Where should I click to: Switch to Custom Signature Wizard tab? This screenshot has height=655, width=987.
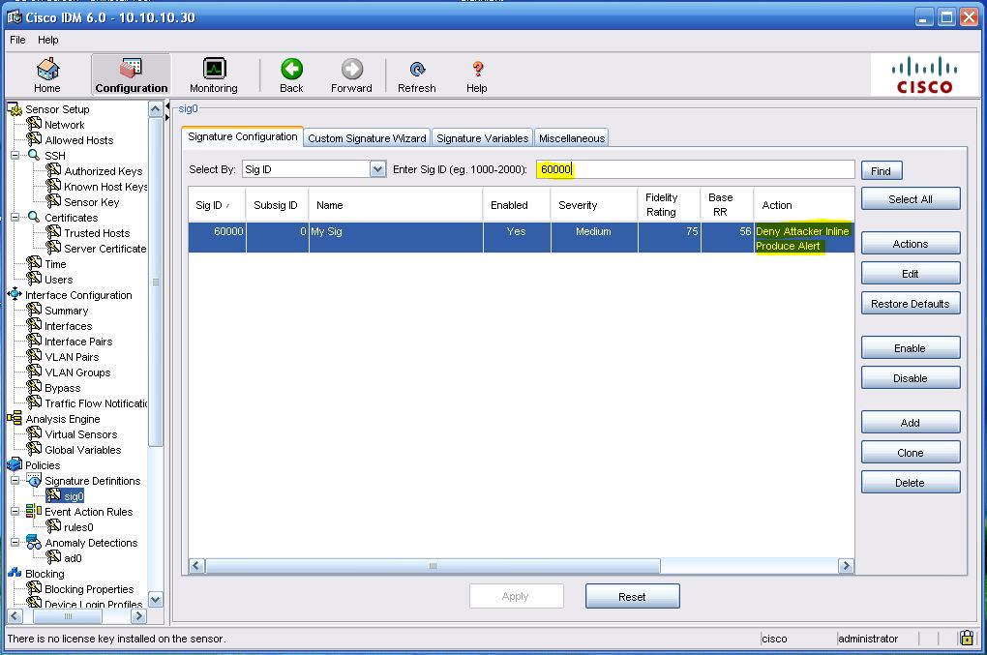(367, 137)
